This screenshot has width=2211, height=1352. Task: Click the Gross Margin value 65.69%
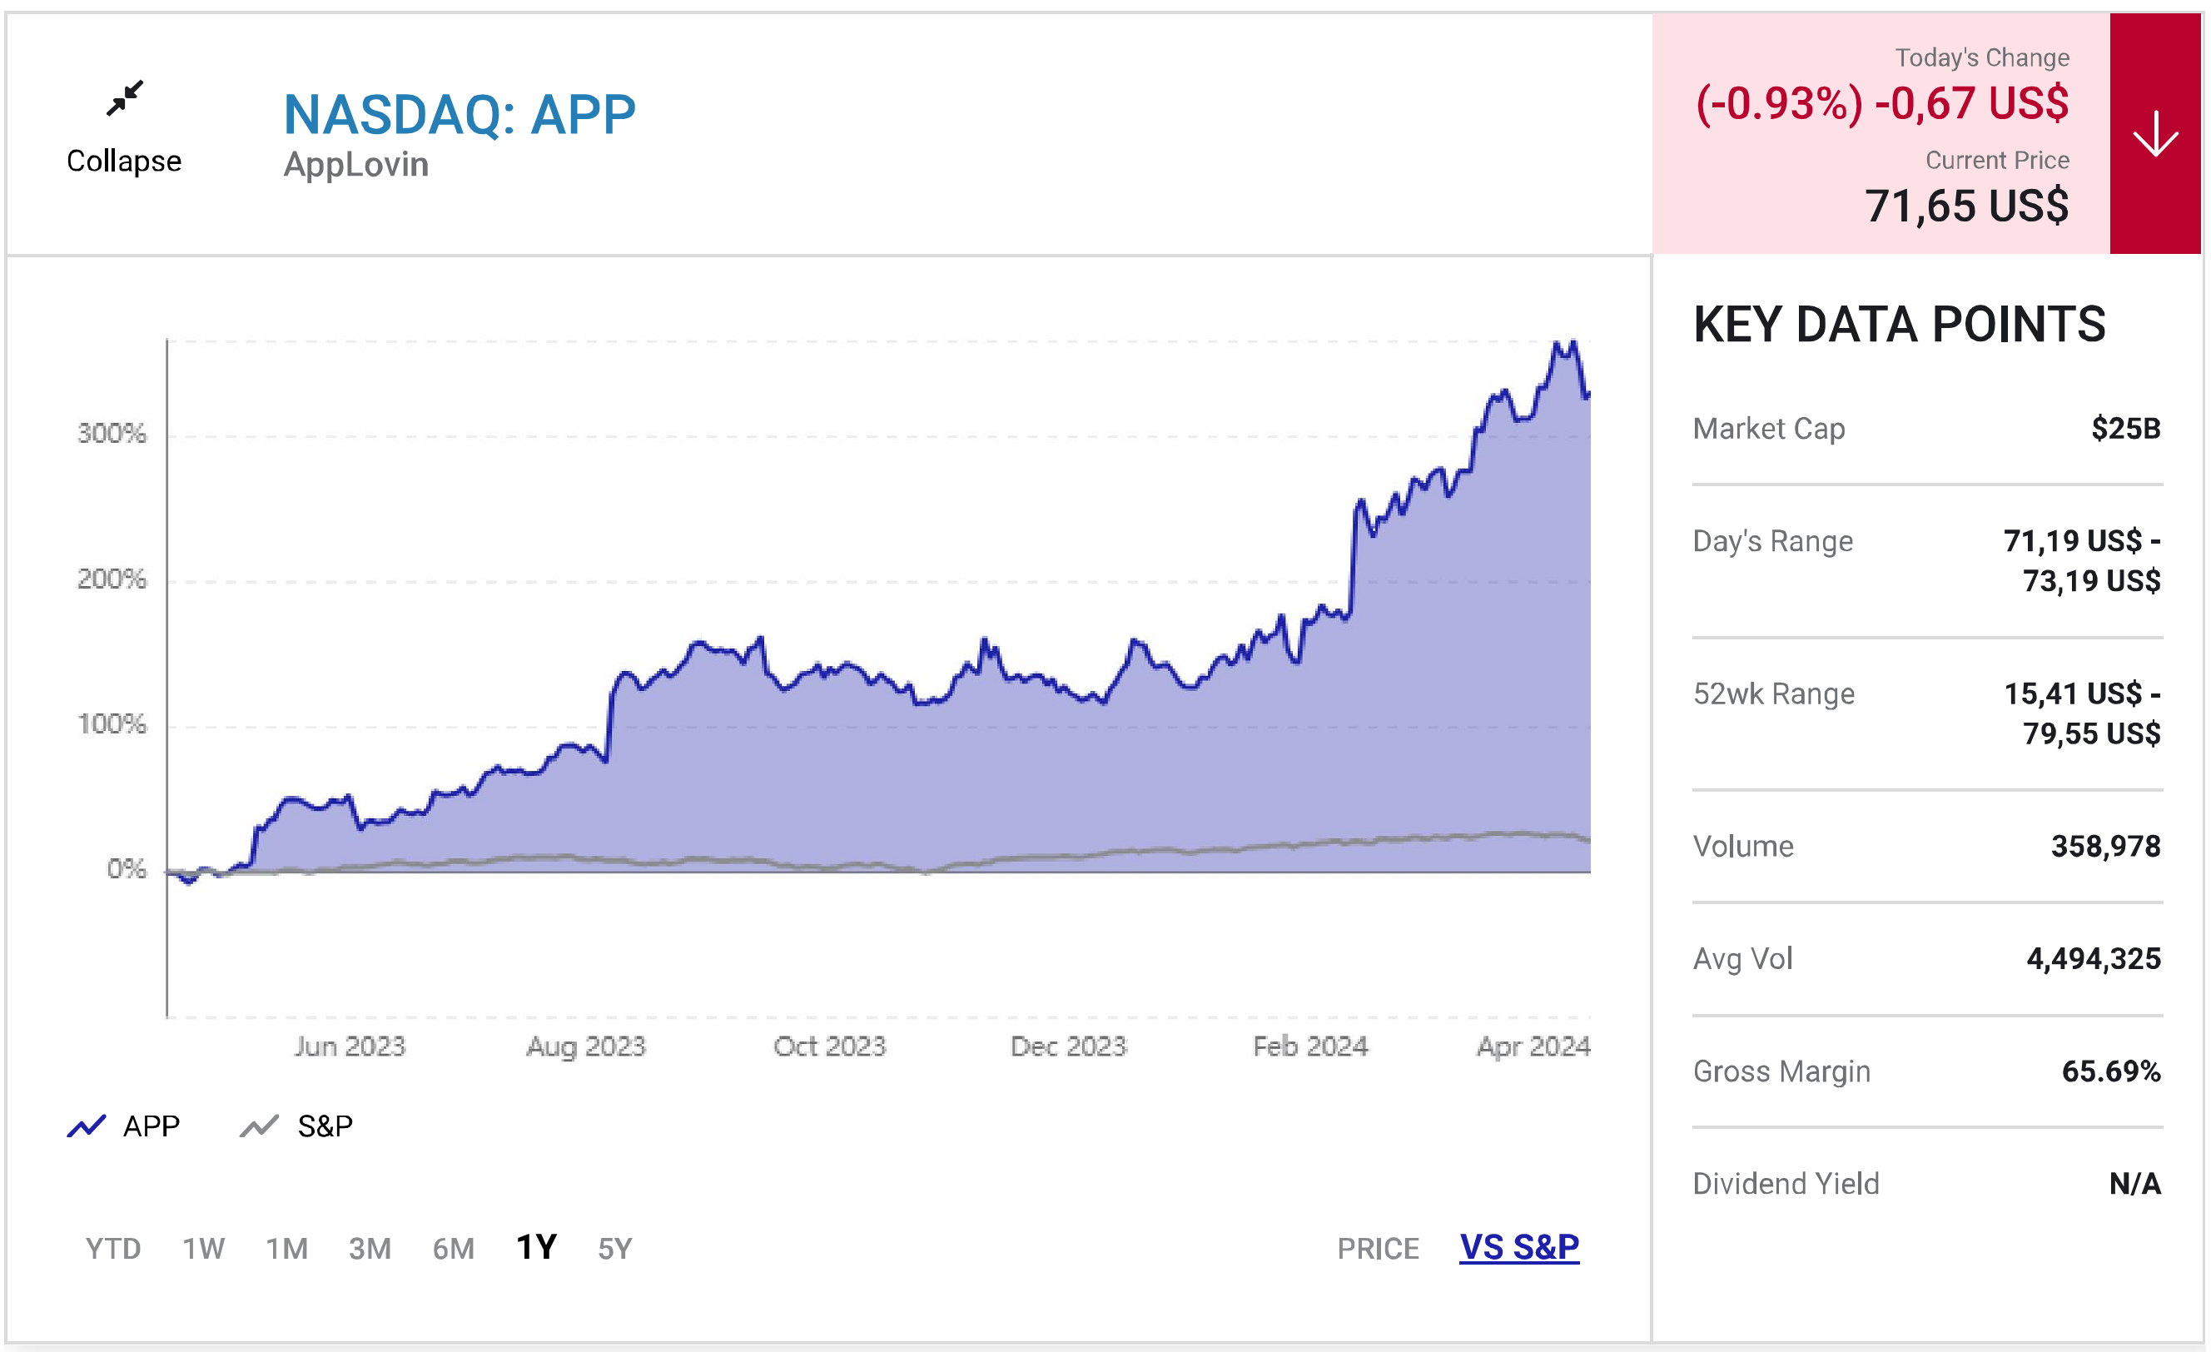click(2111, 1071)
